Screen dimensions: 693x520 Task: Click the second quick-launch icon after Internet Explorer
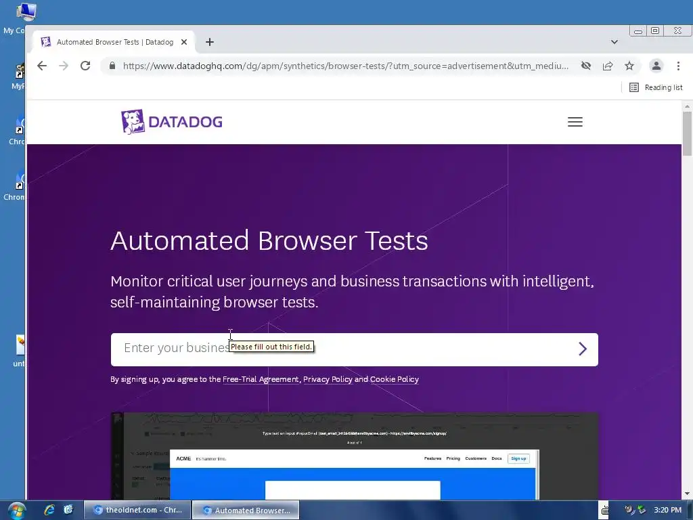(x=68, y=510)
